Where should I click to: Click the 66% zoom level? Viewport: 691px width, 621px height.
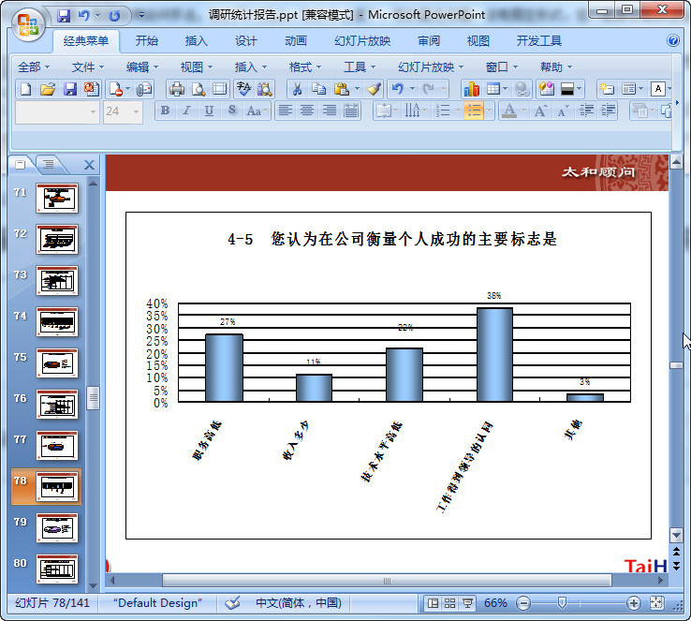tap(495, 603)
